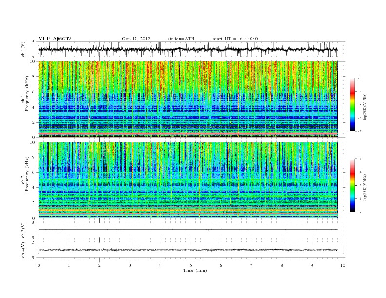Click the "8" kHz tick on ch.1 frequency axis
This screenshot has height=298, width=386.
[x=34, y=77]
